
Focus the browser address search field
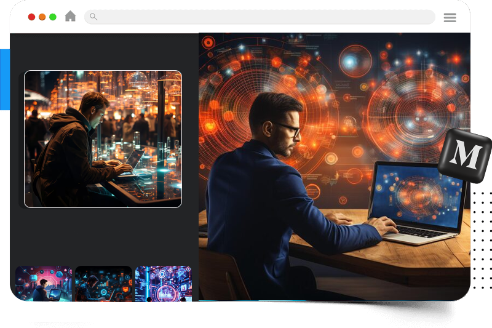(x=264, y=17)
